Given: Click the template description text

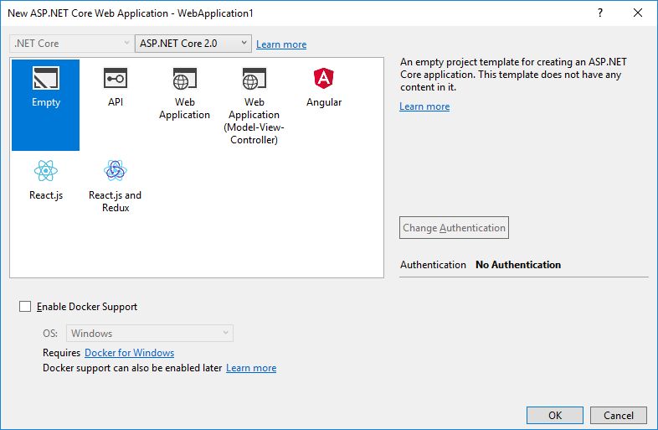Looking at the screenshot, I should [x=513, y=75].
